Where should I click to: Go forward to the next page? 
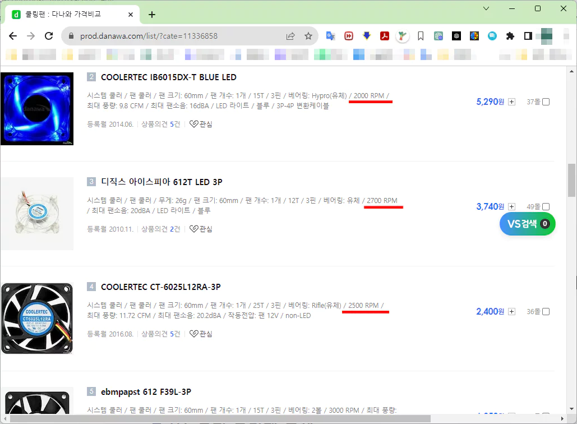pyautogui.click(x=31, y=36)
